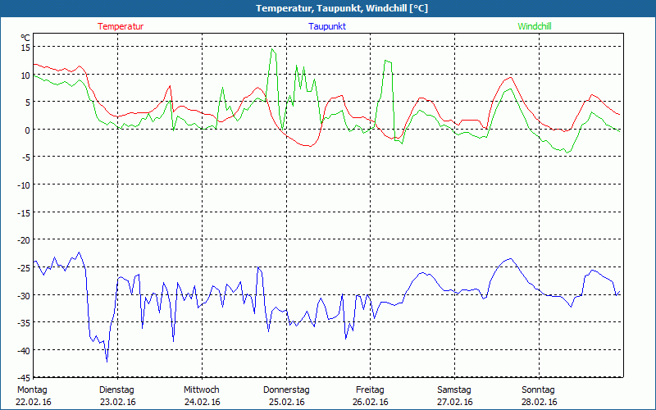Click the -45 y-axis value
The width and height of the screenshot is (656, 410).
pyautogui.click(x=24, y=379)
